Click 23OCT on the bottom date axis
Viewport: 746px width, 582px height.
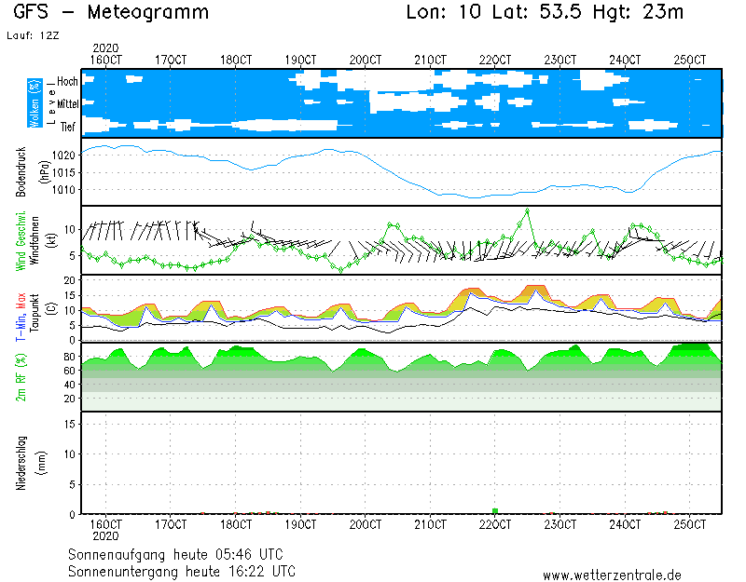point(560,524)
